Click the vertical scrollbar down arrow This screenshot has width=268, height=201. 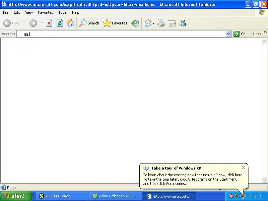[x=264, y=180]
